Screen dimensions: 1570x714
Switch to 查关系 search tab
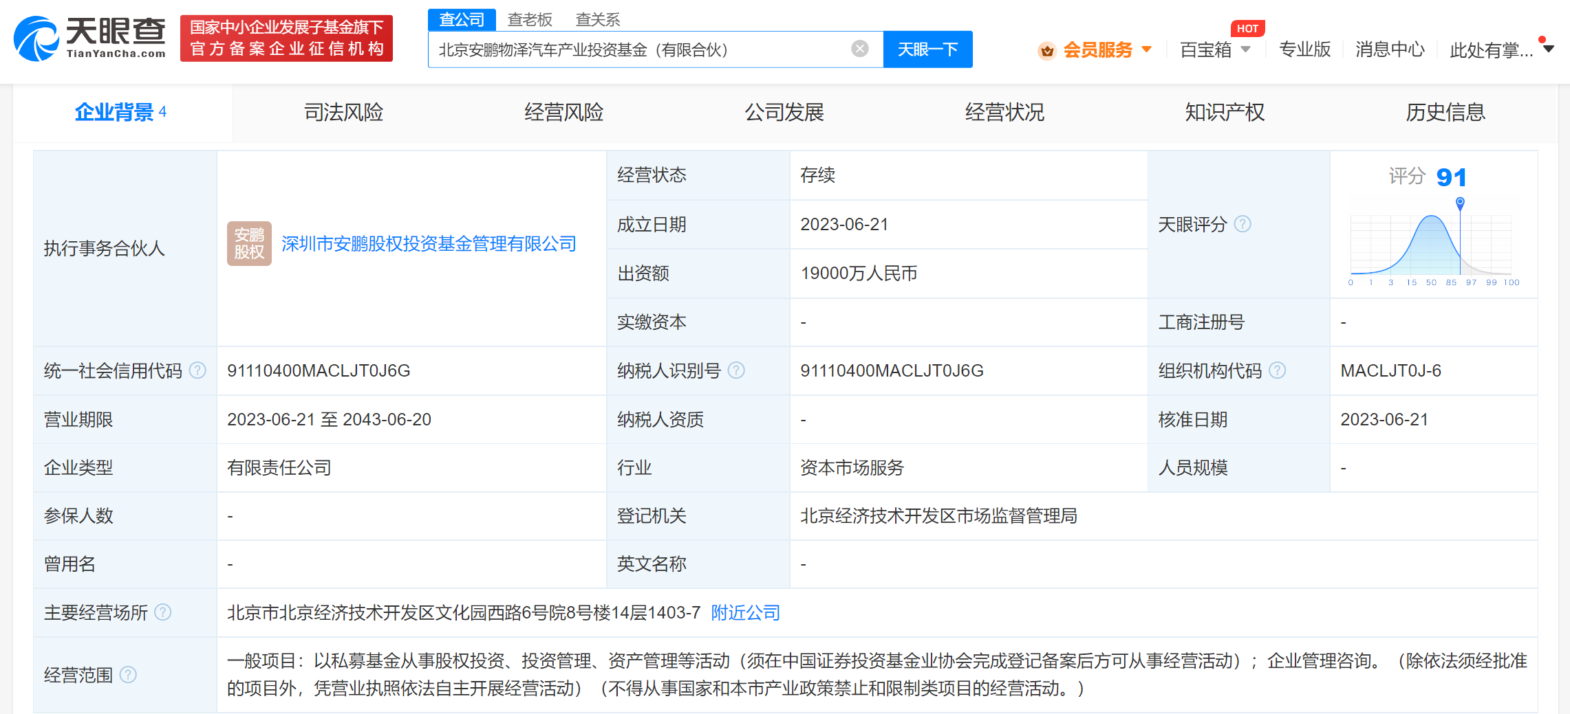point(598,19)
